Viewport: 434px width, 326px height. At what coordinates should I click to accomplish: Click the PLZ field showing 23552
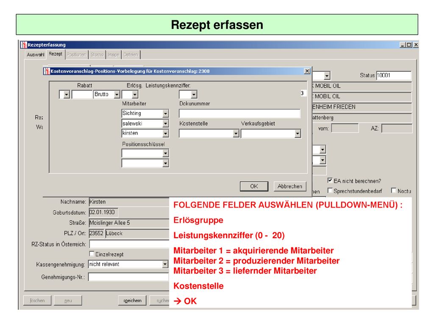tap(96, 233)
